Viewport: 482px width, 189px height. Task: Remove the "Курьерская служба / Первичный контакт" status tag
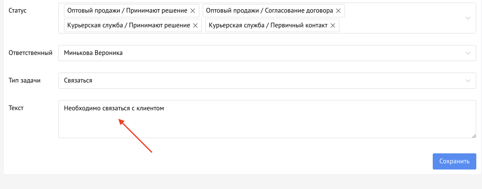tap(333, 25)
